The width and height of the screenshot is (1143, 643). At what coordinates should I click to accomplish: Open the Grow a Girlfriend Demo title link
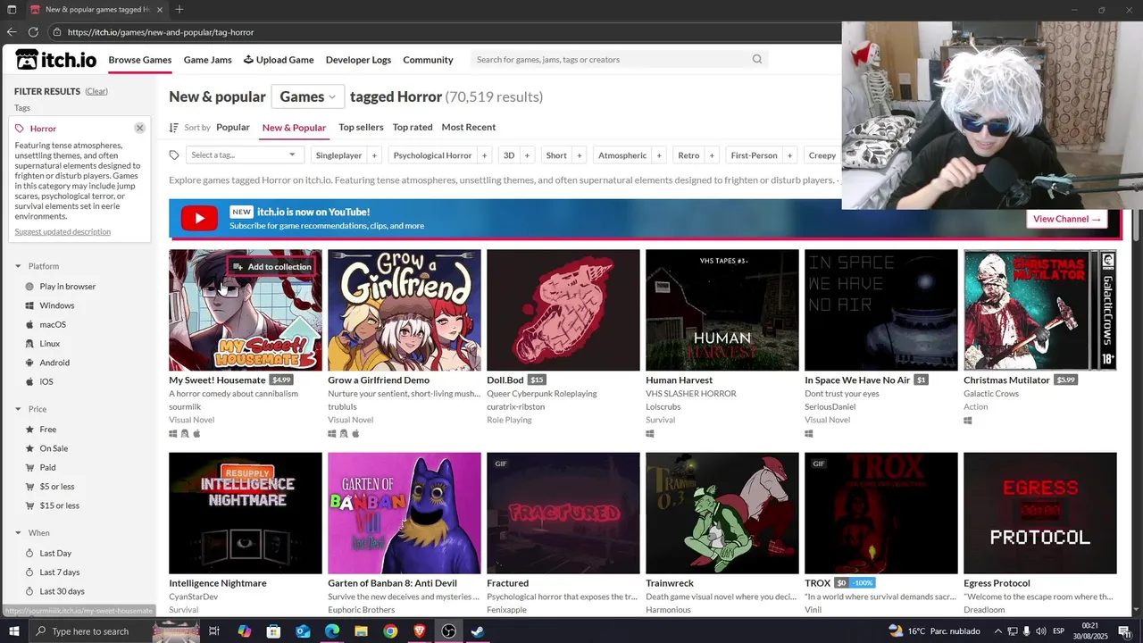379,380
